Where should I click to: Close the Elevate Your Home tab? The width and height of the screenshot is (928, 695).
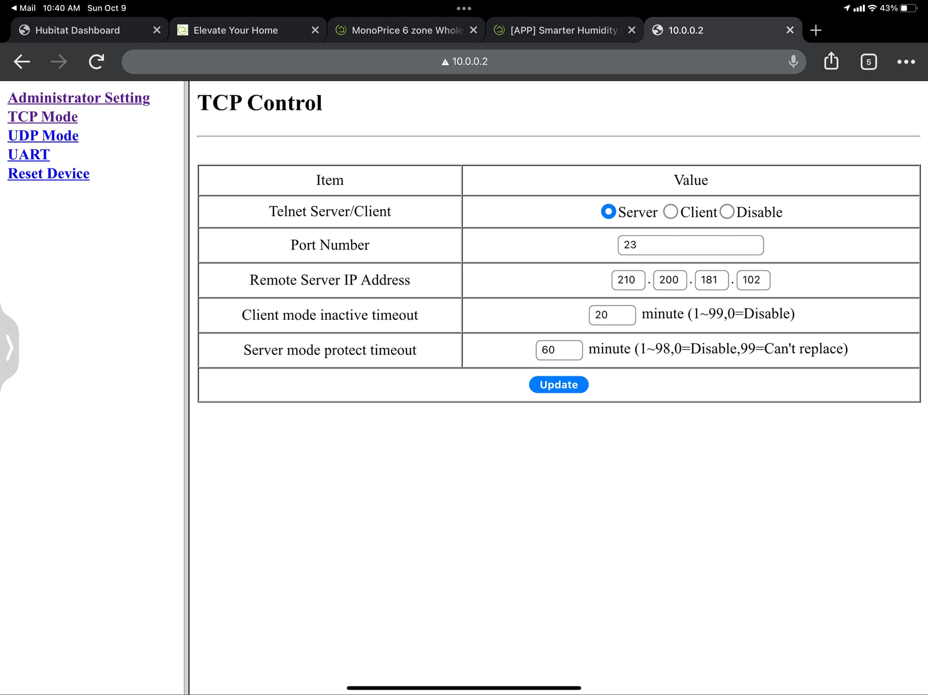coord(315,30)
